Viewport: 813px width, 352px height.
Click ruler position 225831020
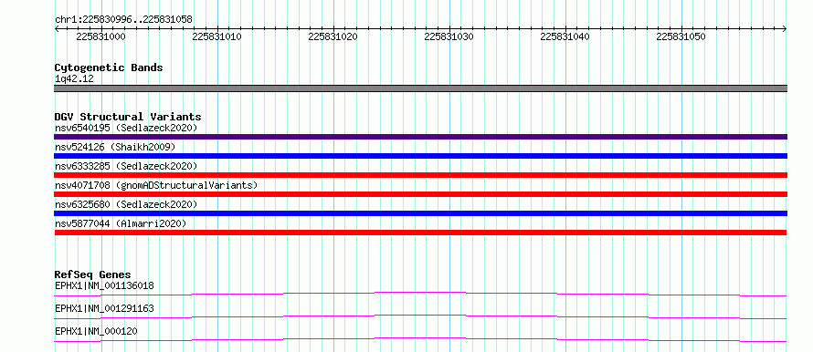click(333, 37)
